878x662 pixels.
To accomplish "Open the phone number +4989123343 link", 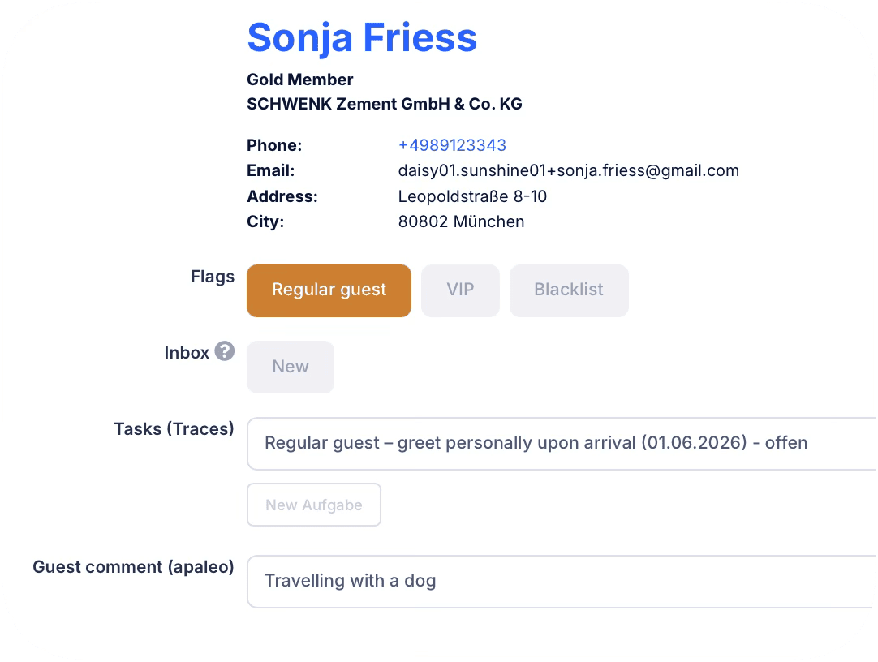I will point(453,145).
